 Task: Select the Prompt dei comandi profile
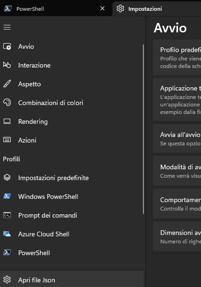pos(72,215)
